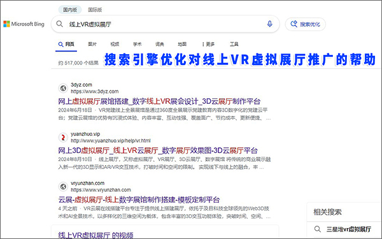Click the red favicon for yuanzhuo.vip

click(x=63, y=137)
